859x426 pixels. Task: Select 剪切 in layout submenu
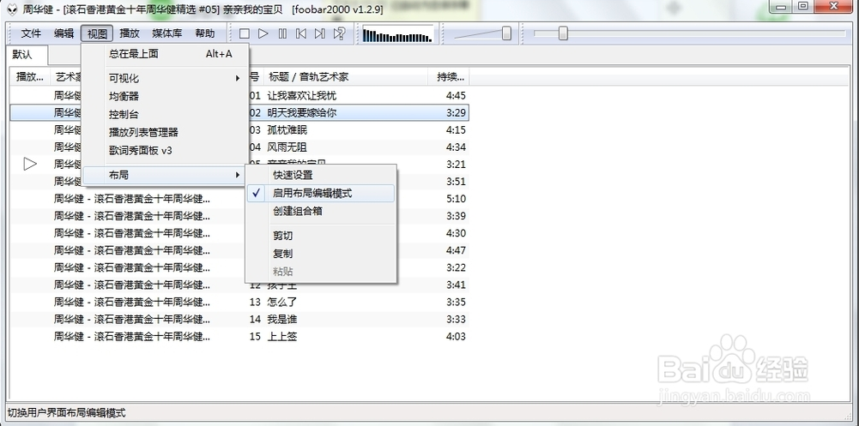click(x=320, y=236)
